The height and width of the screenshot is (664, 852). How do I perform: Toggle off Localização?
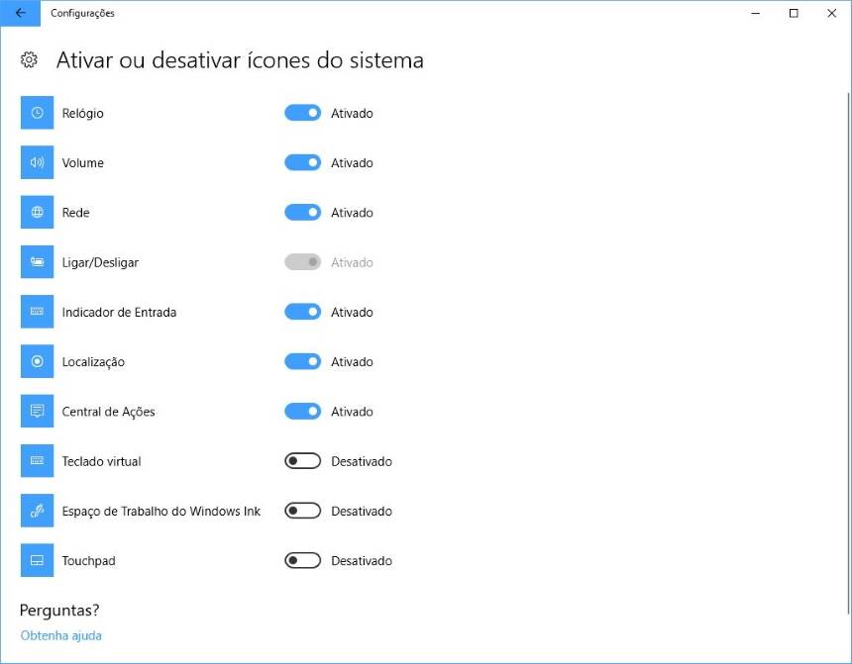tap(302, 361)
